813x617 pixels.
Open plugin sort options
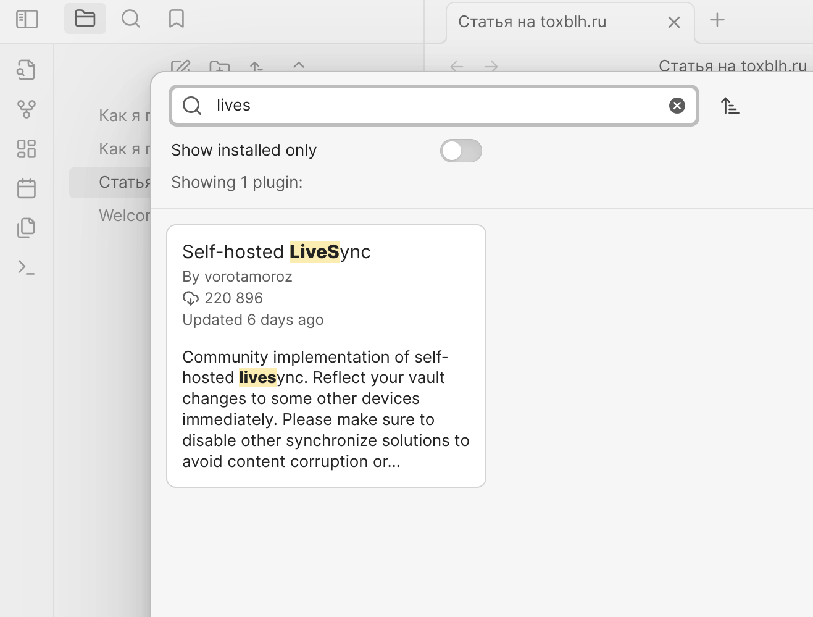coord(730,106)
